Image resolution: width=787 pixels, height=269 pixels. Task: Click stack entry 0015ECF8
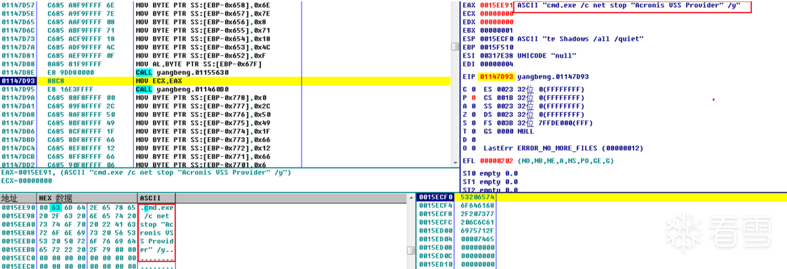(x=602, y=214)
